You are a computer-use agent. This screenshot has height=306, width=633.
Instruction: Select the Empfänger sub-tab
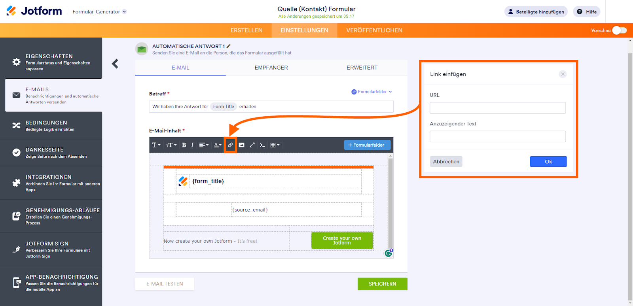coord(271,68)
